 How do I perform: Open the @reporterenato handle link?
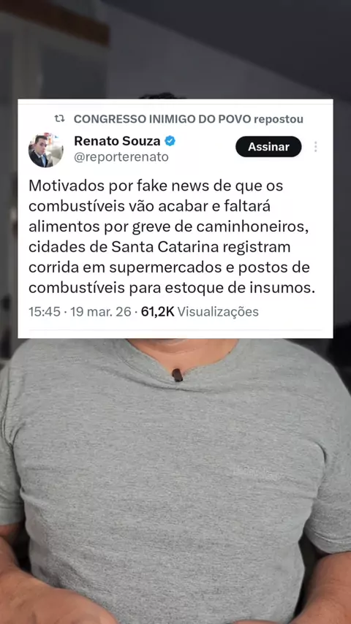click(121, 157)
